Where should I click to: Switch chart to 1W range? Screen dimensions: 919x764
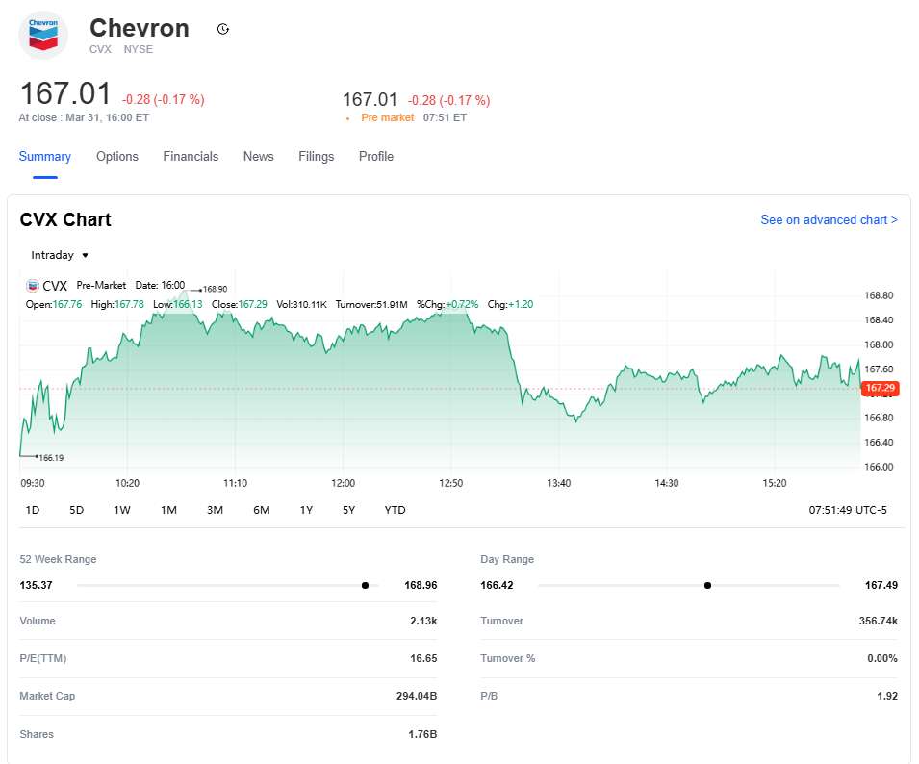click(122, 510)
